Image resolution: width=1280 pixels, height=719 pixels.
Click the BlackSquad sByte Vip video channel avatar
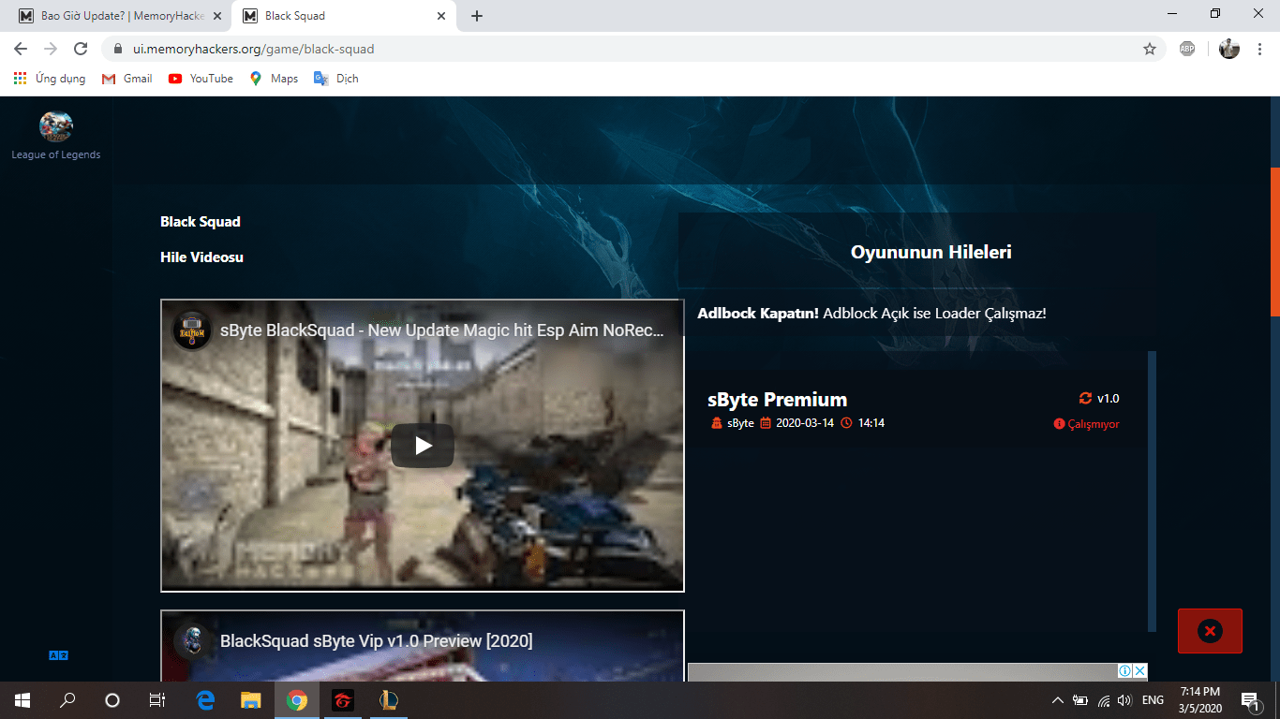pos(192,641)
